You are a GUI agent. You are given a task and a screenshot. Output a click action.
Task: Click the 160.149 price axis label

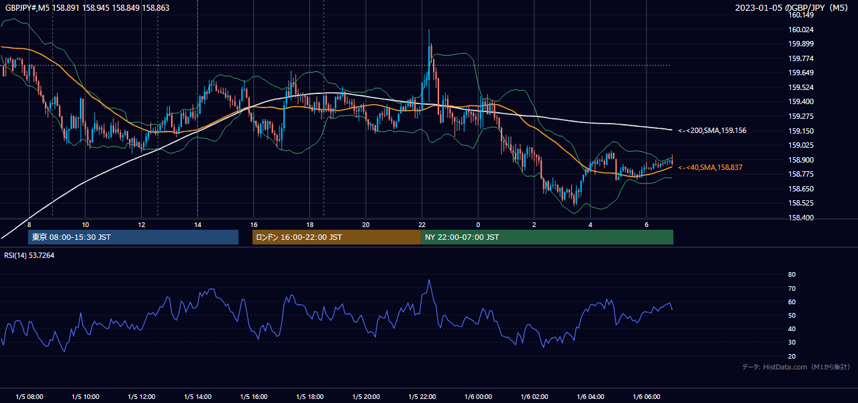[801, 15]
